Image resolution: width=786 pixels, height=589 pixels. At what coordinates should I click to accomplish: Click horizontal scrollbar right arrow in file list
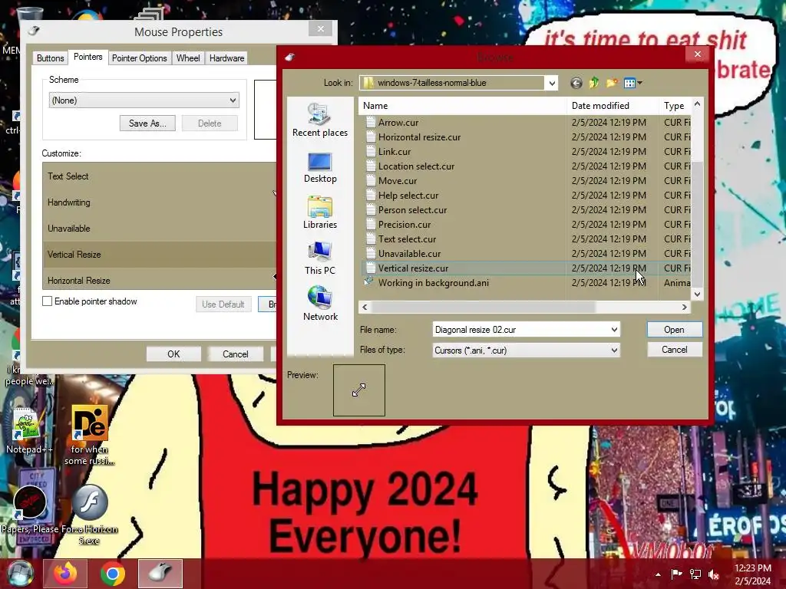684,307
